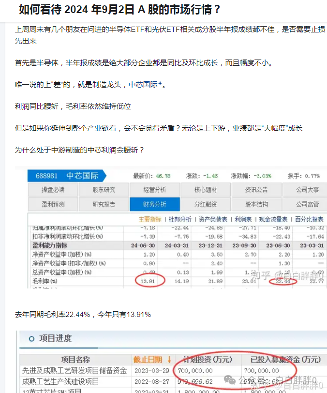Click the 最新价 46.78 quote
The width and height of the screenshot is (327, 393).
151,176
